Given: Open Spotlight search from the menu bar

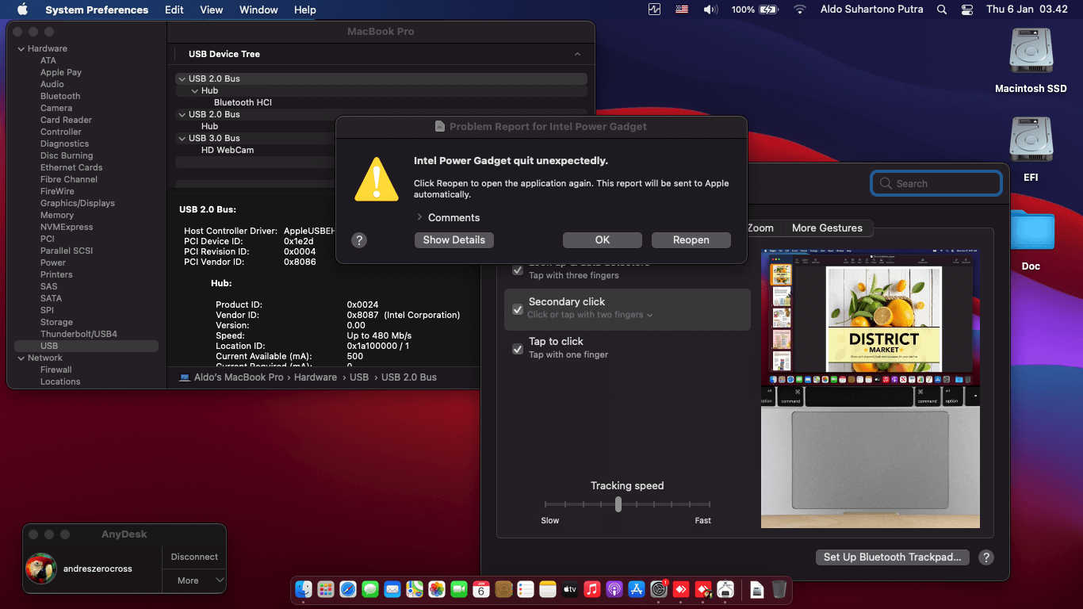Looking at the screenshot, I should coord(941,10).
